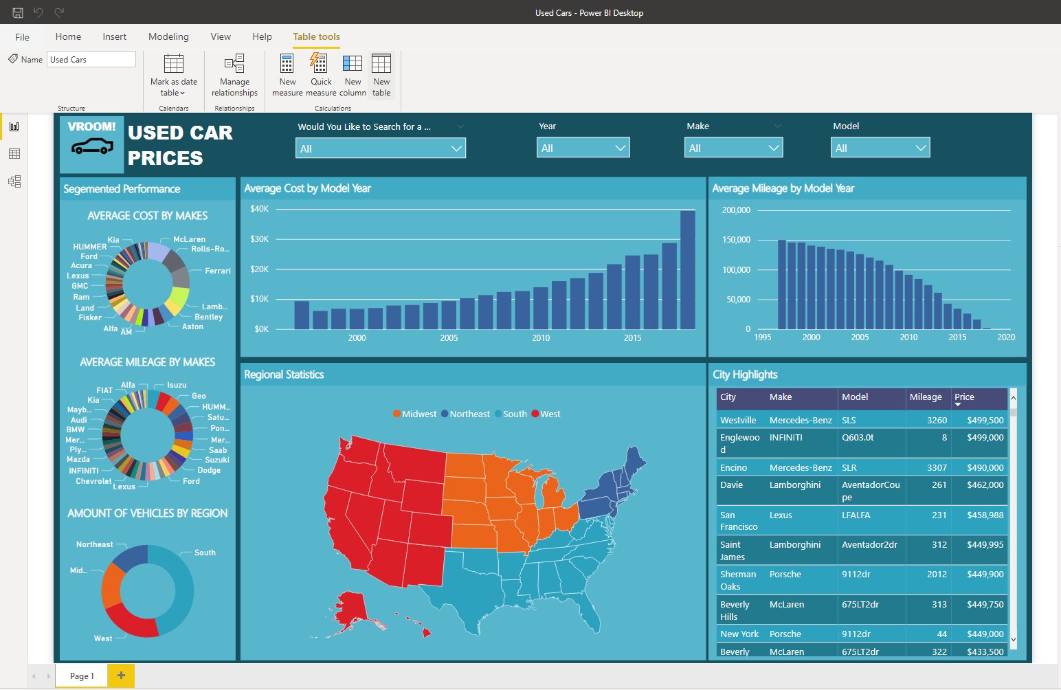Switch to the View tab
This screenshot has width=1061, height=690.
(221, 36)
